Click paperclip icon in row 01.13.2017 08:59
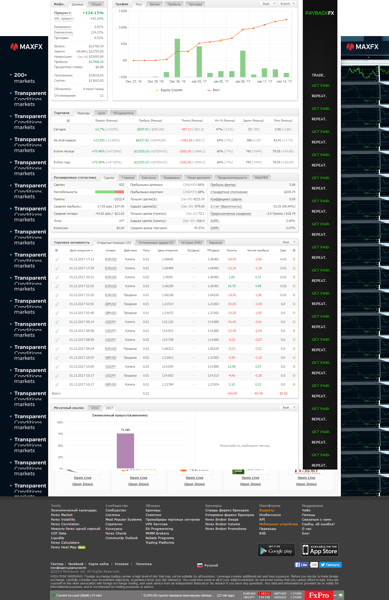 (57, 340)
